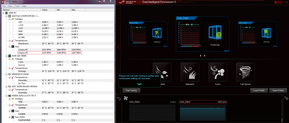Select the CPU_FAN card thumbnail

[x=257, y=33]
